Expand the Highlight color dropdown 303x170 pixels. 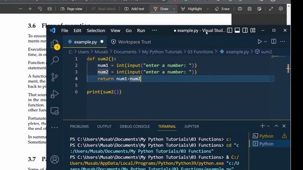click(207, 9)
